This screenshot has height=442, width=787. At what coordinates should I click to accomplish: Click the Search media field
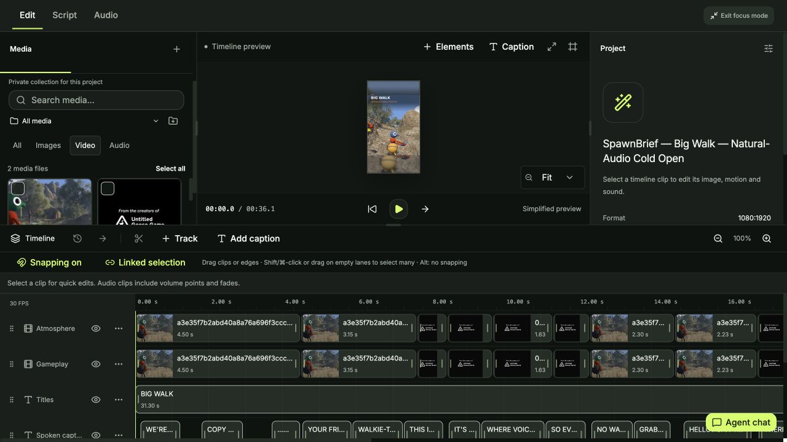(x=97, y=100)
